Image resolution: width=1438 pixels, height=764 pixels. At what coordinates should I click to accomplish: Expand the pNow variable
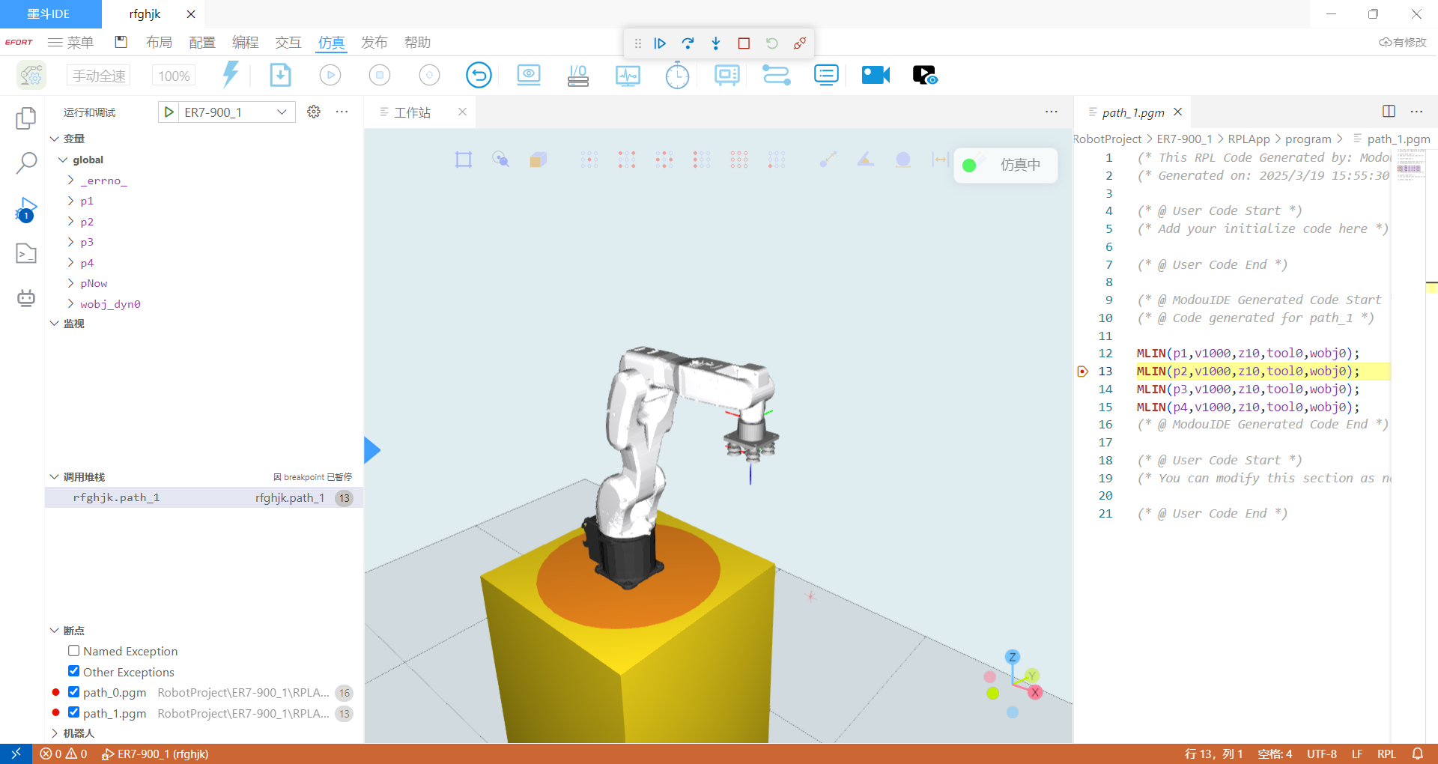(71, 283)
